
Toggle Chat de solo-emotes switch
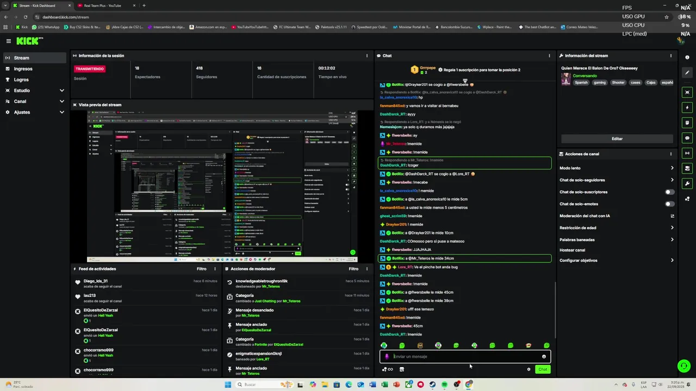point(670,204)
